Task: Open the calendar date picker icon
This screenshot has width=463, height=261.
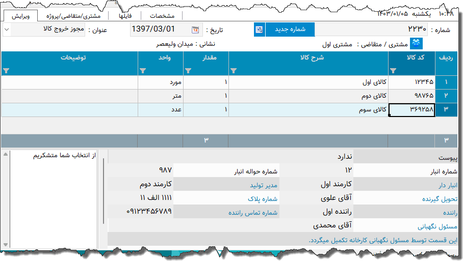Action: (x=195, y=30)
